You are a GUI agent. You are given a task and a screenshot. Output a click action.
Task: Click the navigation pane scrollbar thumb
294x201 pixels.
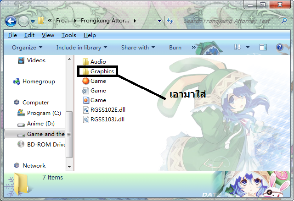(x=69, y=135)
